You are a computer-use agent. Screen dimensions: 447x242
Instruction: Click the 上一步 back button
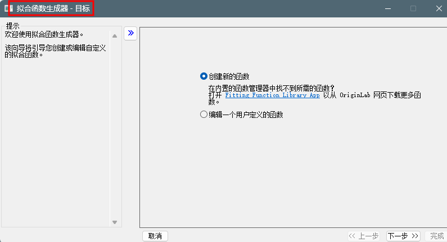click(x=364, y=236)
